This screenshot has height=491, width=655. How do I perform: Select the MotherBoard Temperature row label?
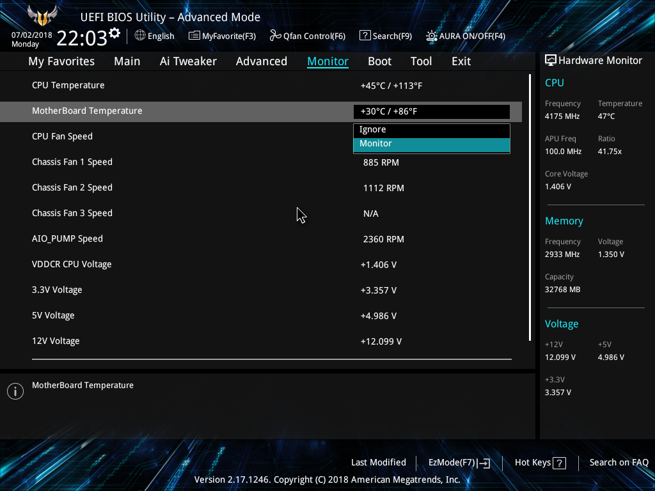coord(87,111)
